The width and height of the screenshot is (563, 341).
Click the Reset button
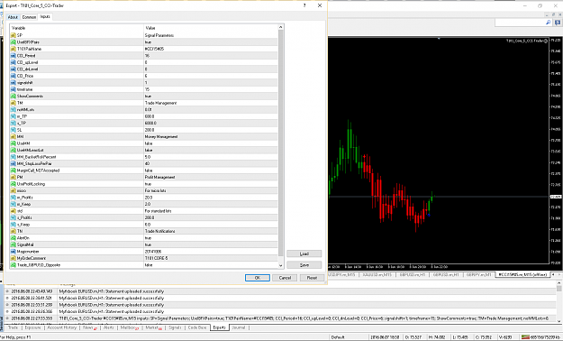click(312, 278)
